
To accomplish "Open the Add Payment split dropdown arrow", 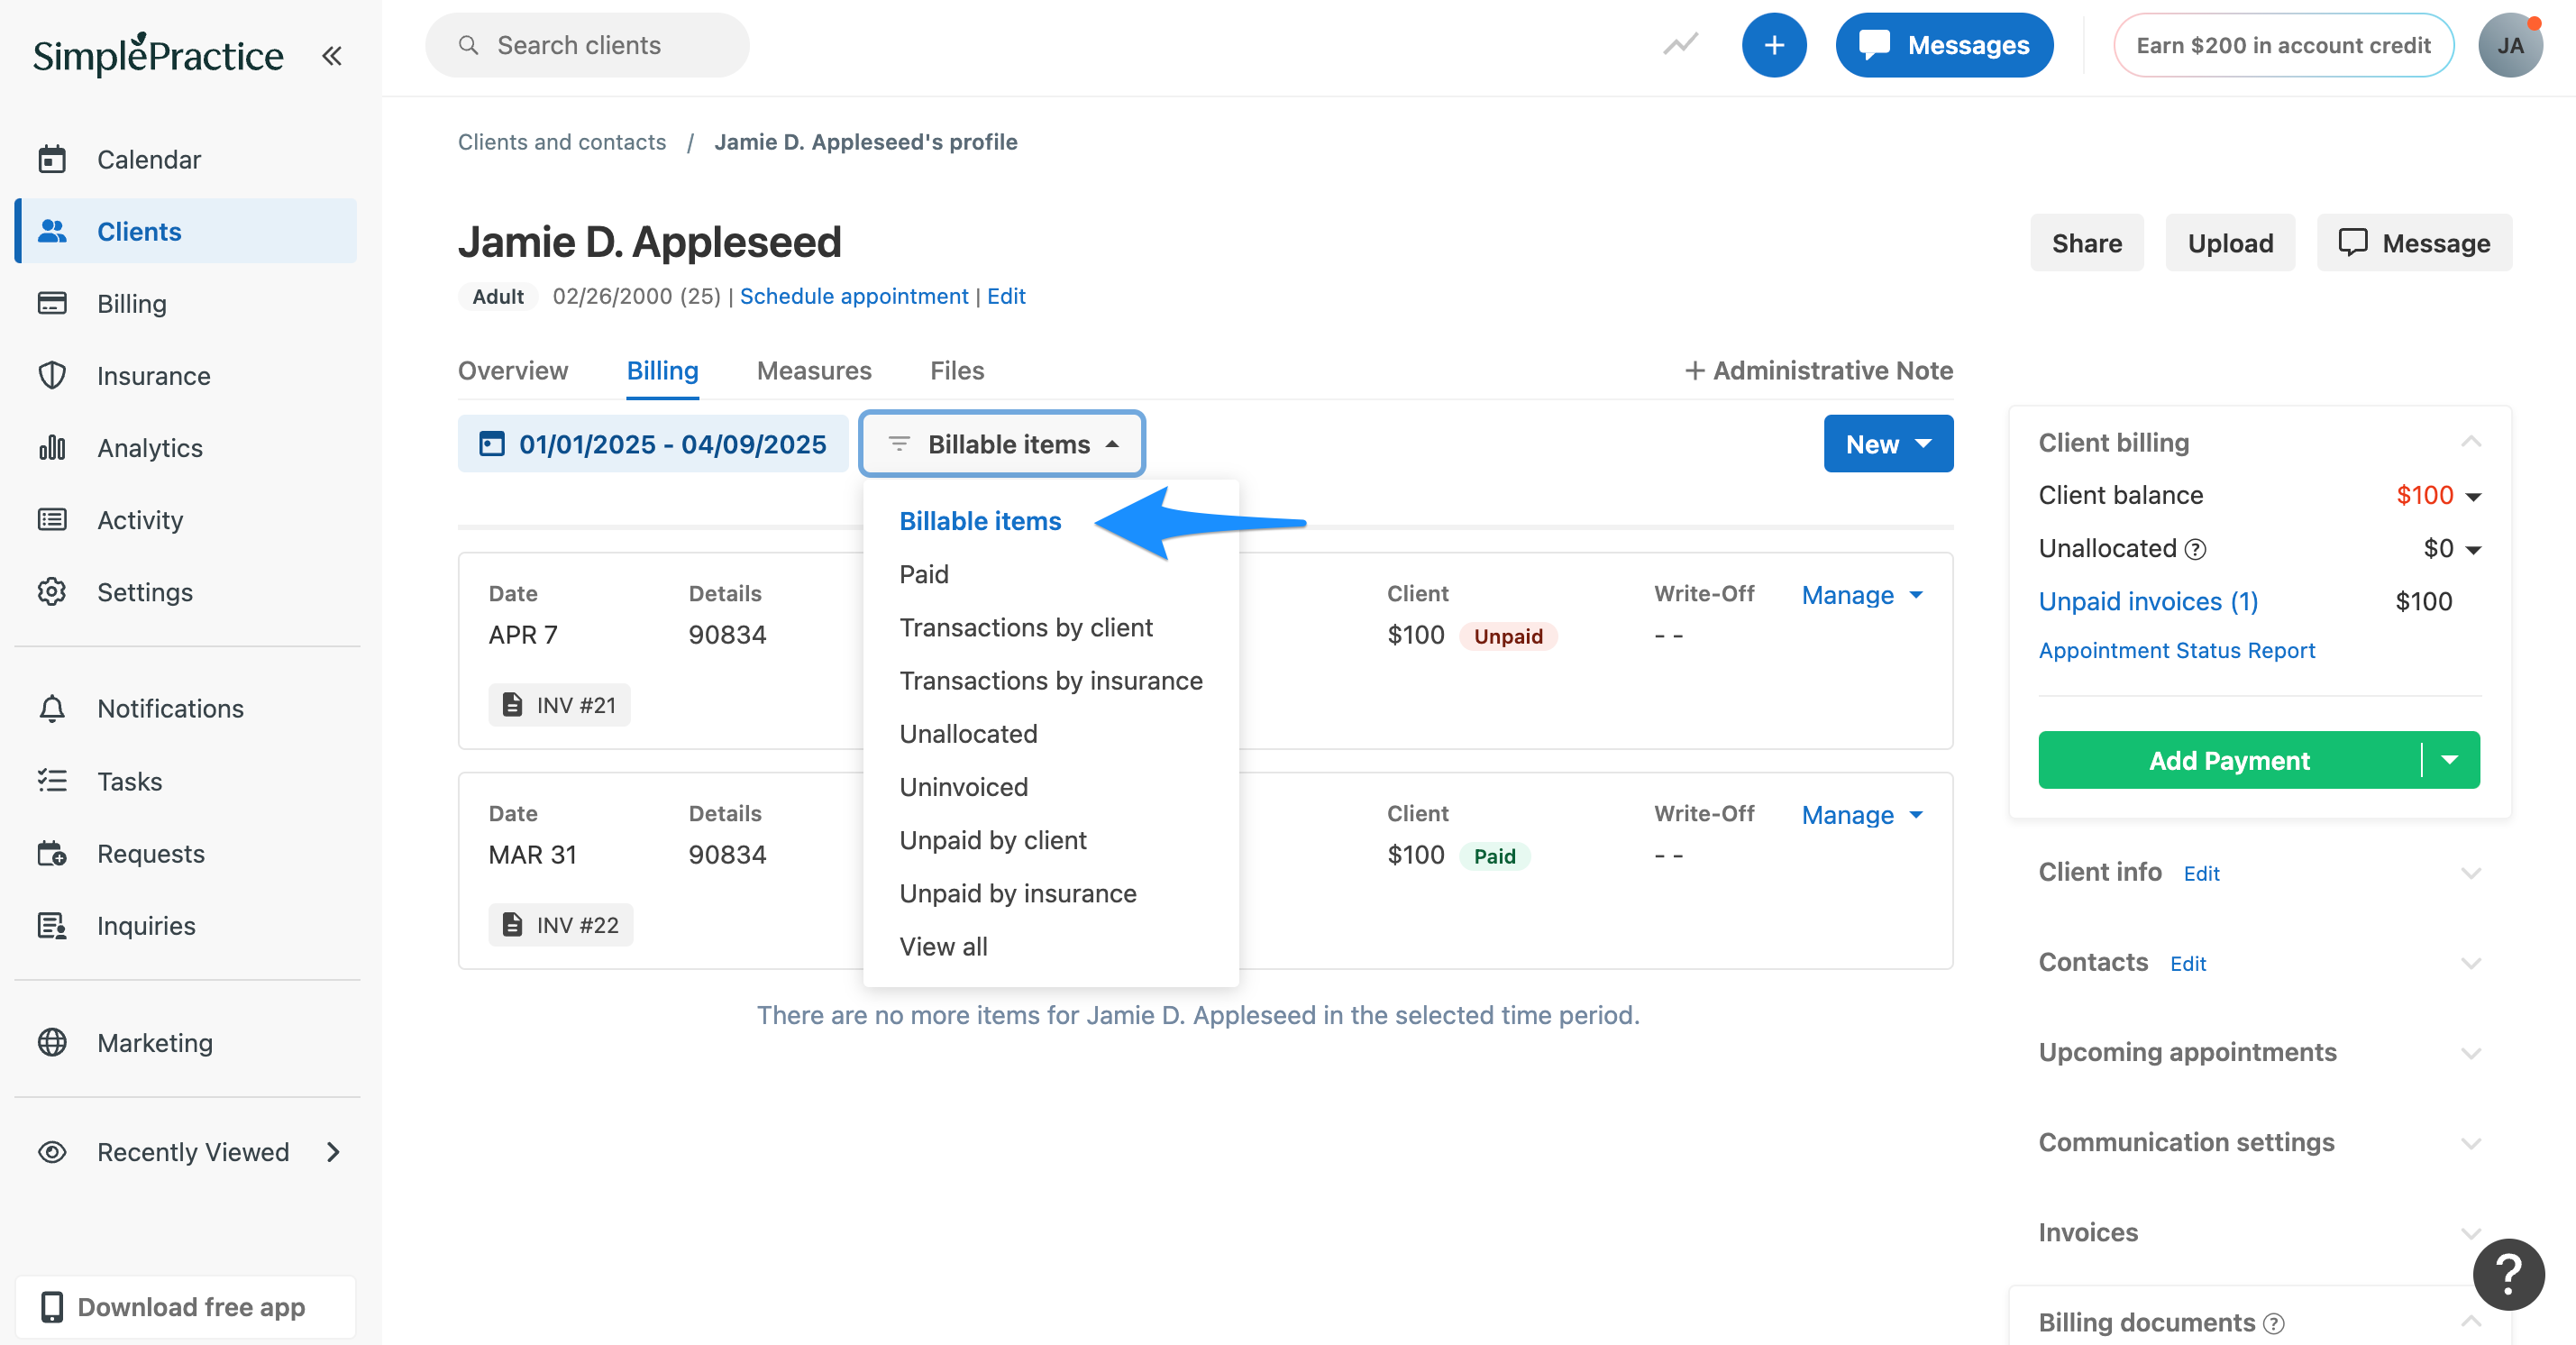I will pos(2450,760).
